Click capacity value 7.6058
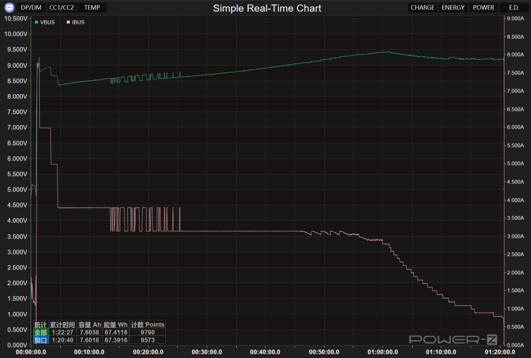 pos(90,332)
